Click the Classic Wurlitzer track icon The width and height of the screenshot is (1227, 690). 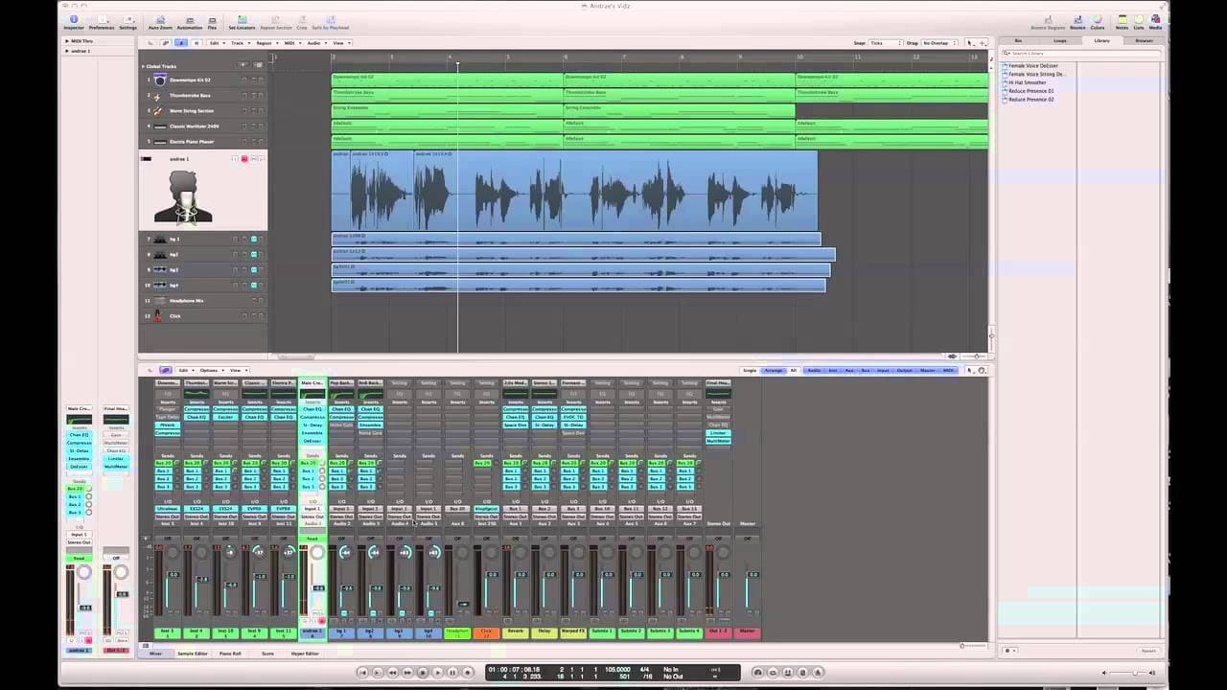160,126
